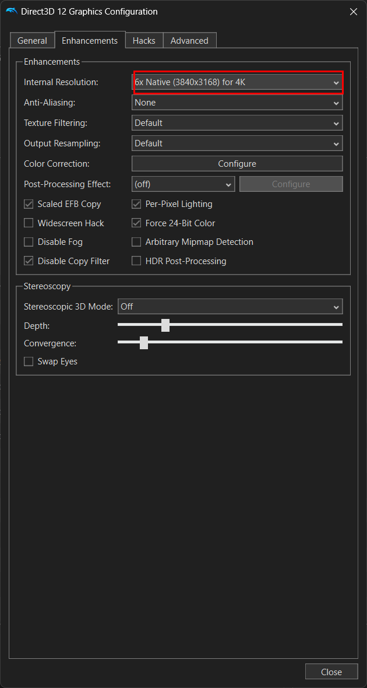
Task: Enable the Disable Fog checkbox
Action: [29, 242]
